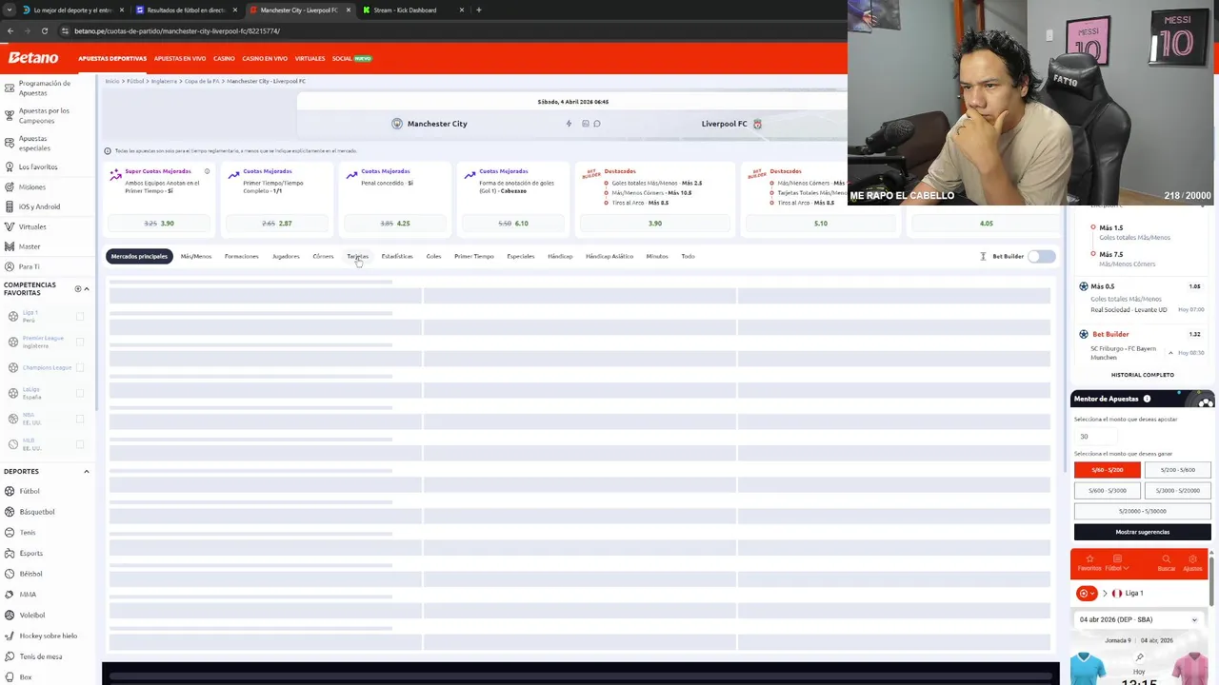This screenshot has width=1219, height=685.
Task: Open Apuestas en Vivo top menu
Action: tap(180, 58)
